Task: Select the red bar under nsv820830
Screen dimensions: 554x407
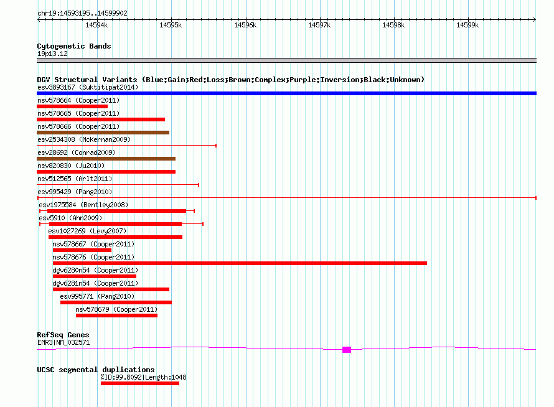Action: point(106,172)
